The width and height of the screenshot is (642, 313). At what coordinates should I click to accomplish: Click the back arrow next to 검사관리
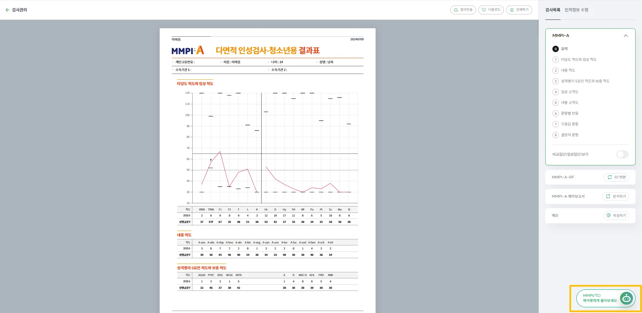click(7, 10)
